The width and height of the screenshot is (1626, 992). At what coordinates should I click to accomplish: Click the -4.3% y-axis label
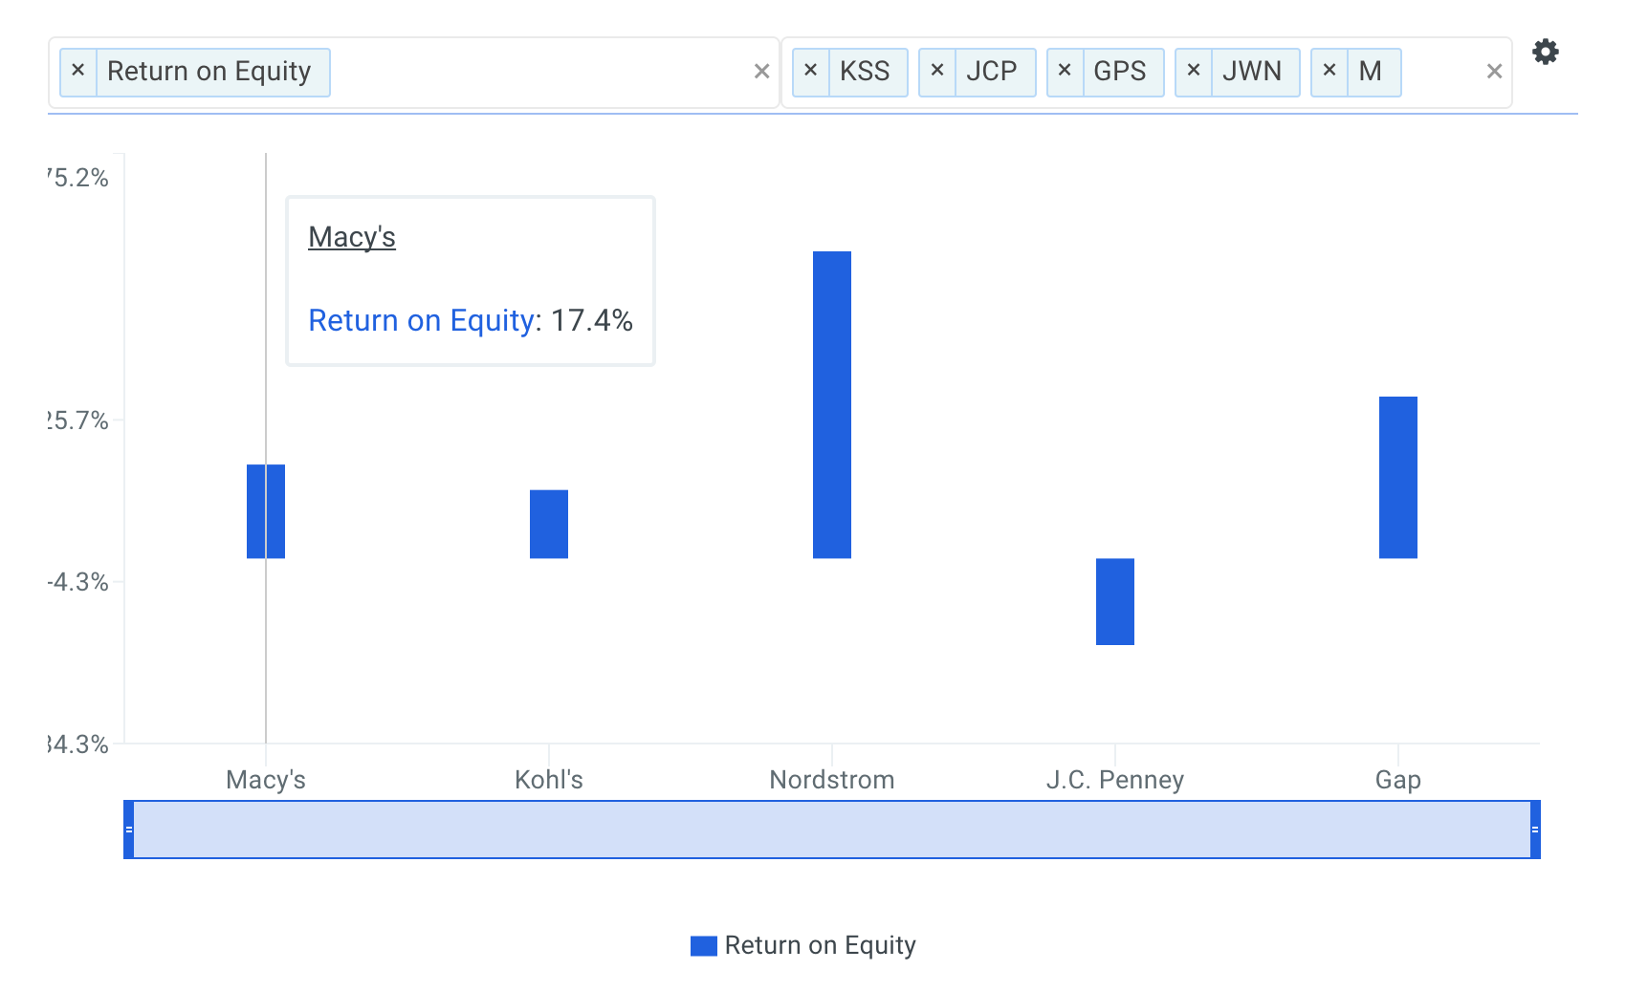point(78,582)
